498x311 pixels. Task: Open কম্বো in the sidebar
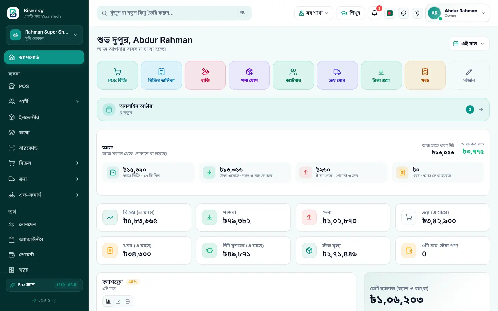pyautogui.click(x=44, y=132)
